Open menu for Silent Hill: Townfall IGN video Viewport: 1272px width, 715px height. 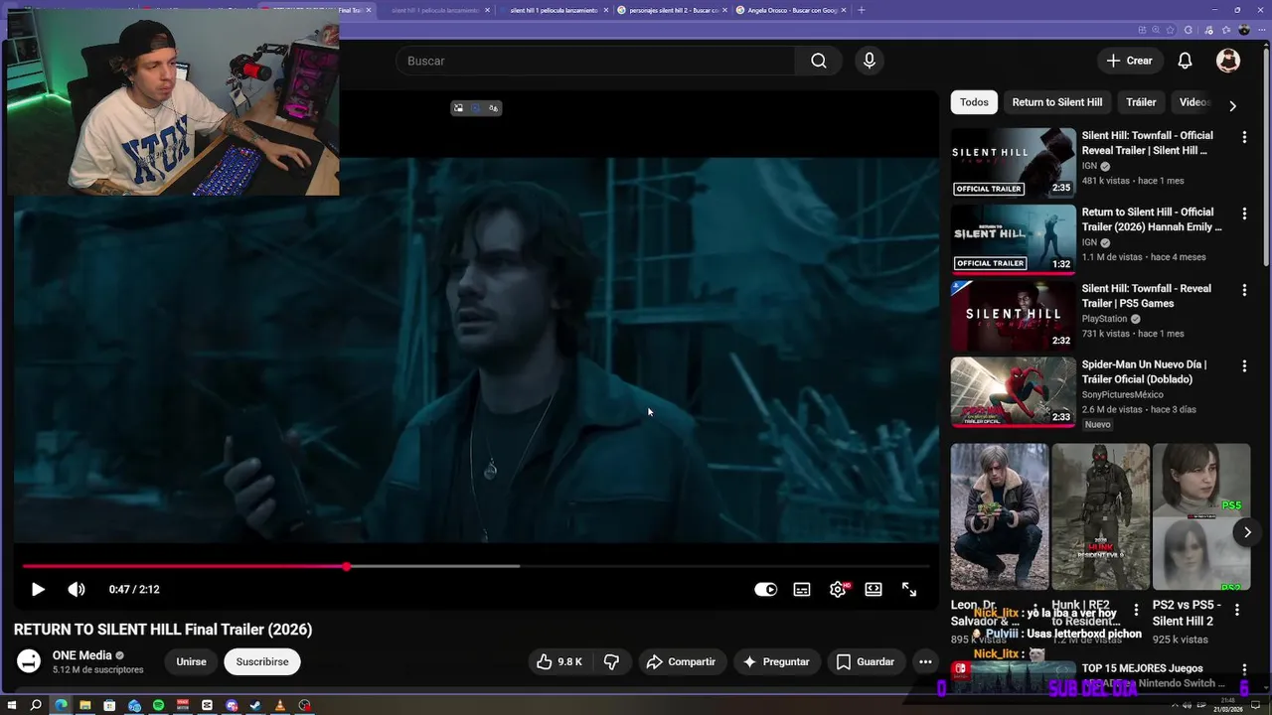tap(1244, 137)
